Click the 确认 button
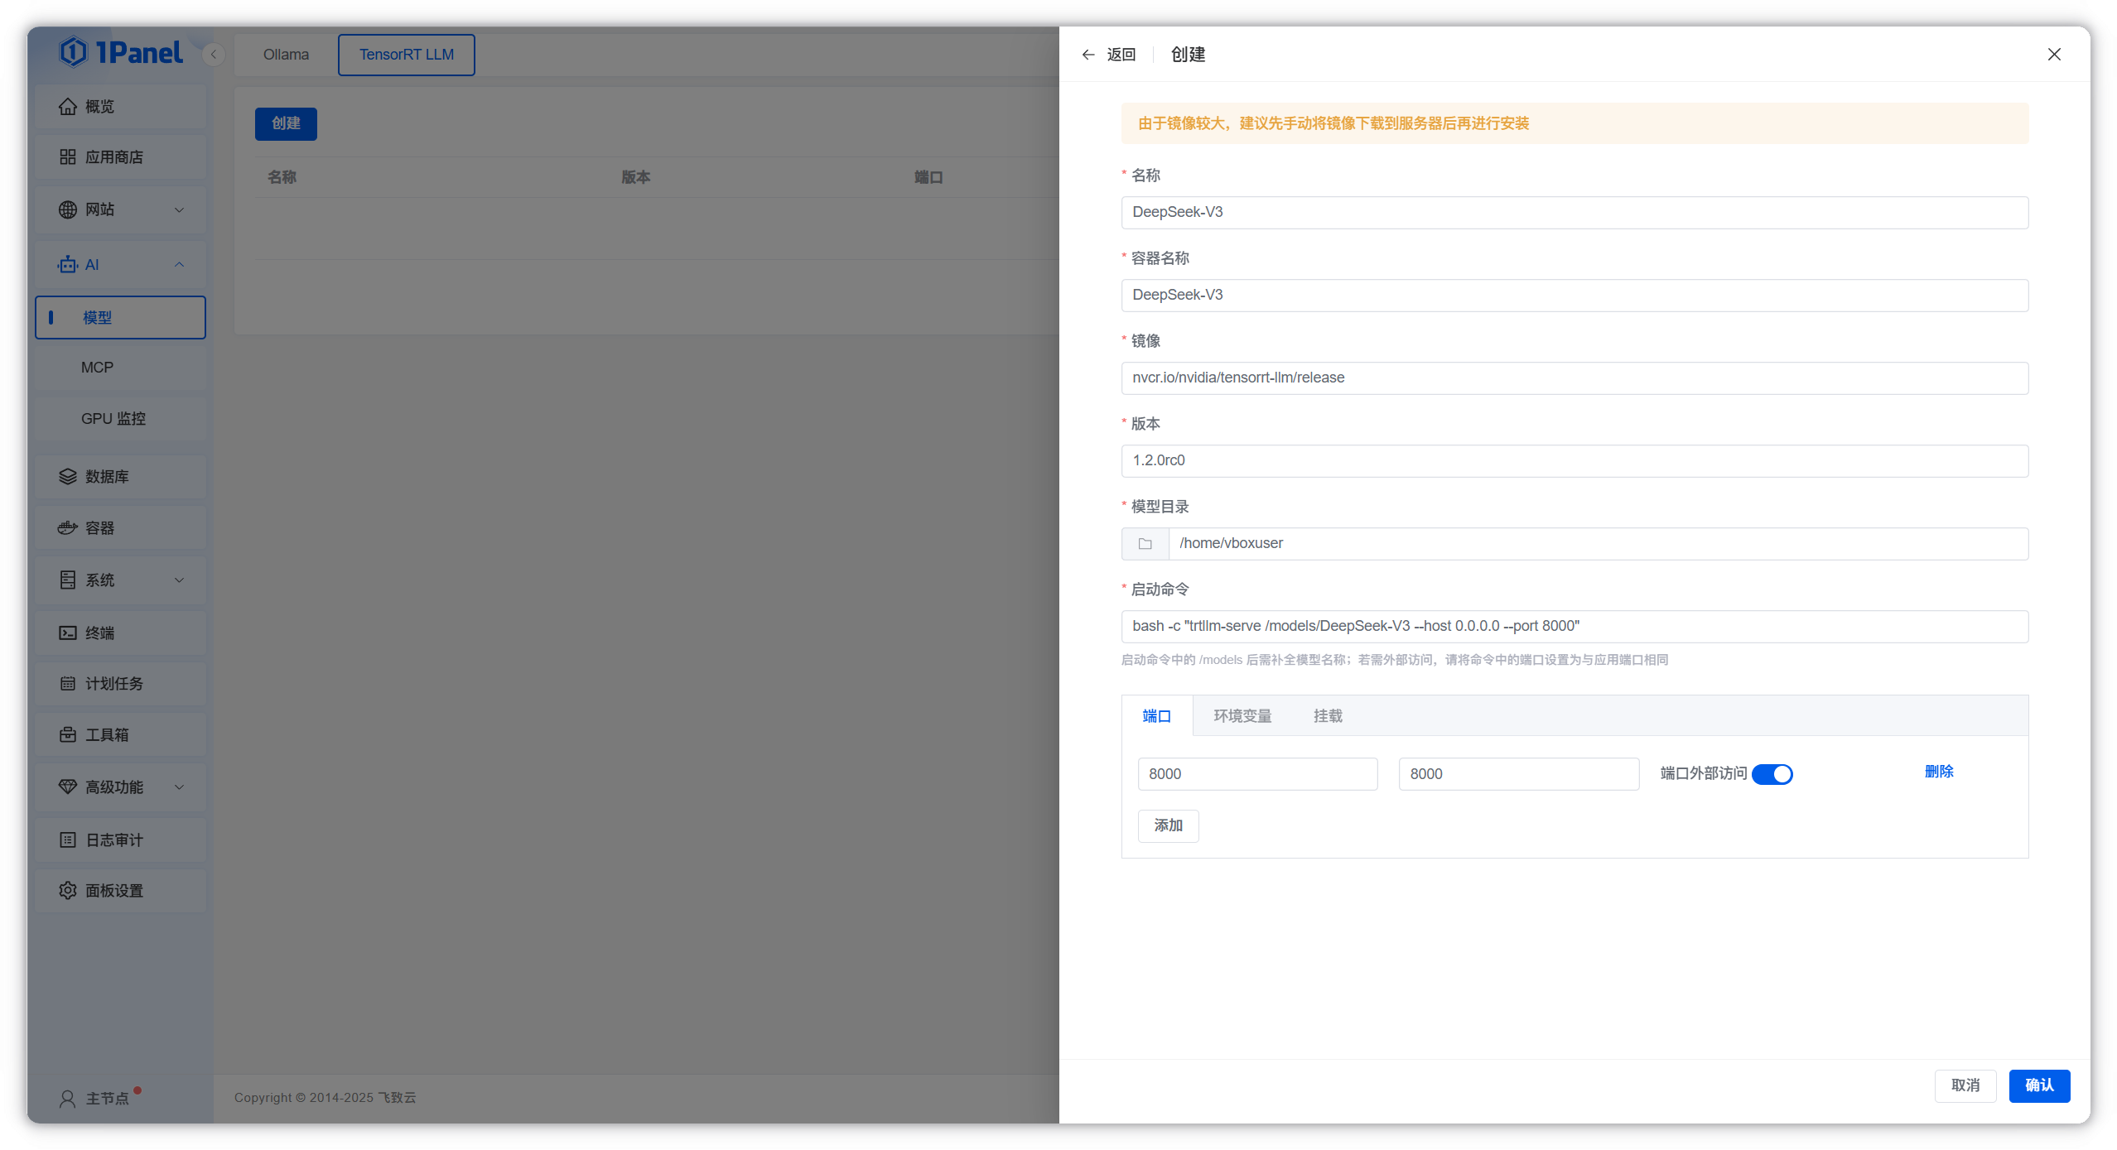This screenshot has height=1150, width=2117. tap(2038, 1085)
